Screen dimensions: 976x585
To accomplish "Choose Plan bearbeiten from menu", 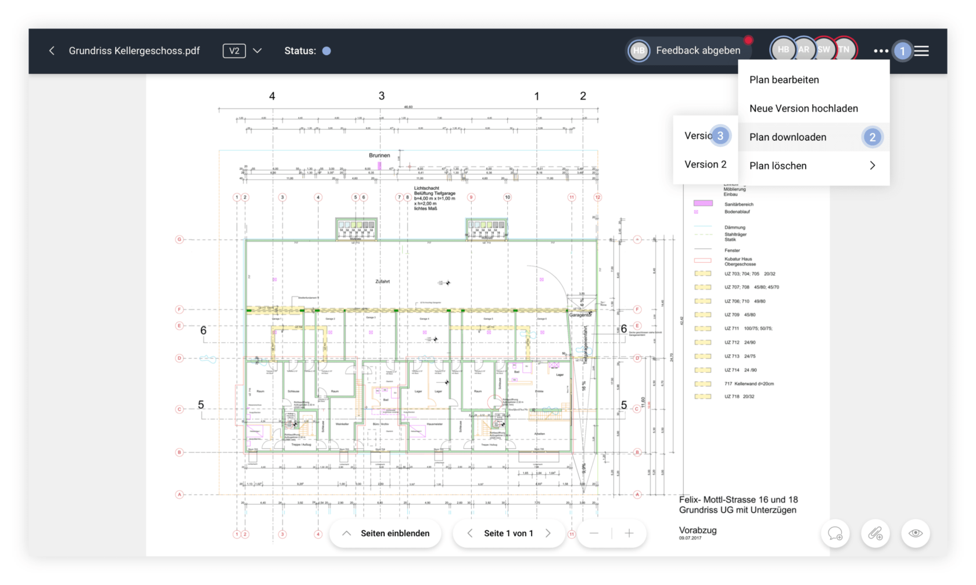I will [x=813, y=80].
